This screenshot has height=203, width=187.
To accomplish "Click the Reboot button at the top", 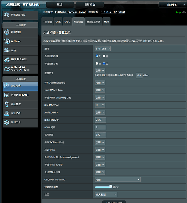I will [x=90, y=5].
